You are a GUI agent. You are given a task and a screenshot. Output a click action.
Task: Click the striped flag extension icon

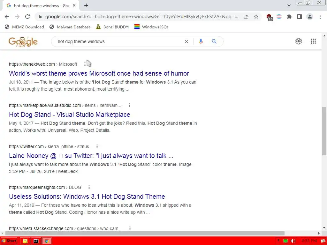pos(279,17)
